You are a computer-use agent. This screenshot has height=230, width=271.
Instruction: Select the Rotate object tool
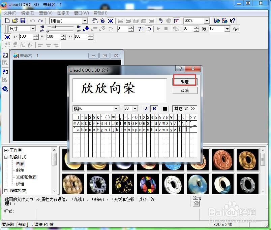103,21
